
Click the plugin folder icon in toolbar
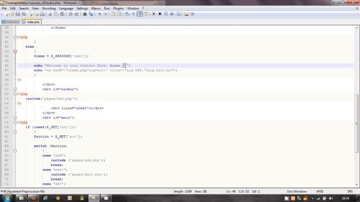click(186, 14)
